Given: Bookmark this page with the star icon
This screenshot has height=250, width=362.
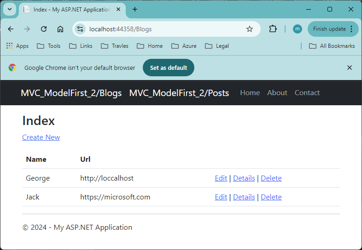Looking at the screenshot, I should pyautogui.click(x=250, y=29).
